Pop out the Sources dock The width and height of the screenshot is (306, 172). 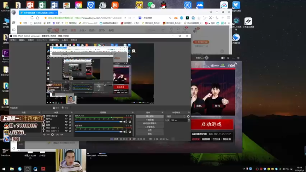[x=72, y=112]
